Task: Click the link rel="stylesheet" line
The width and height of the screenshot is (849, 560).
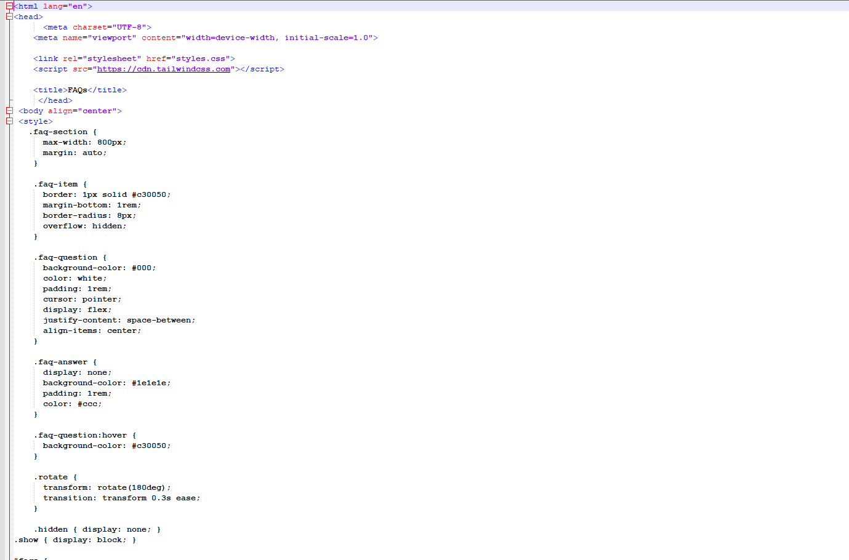Action: [x=134, y=58]
